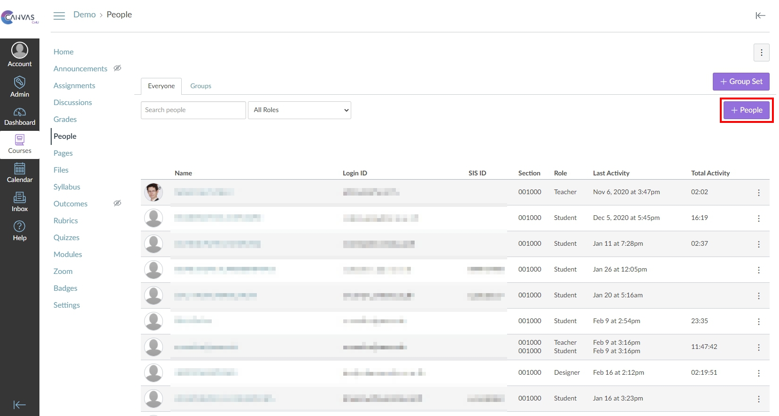Image resolution: width=779 pixels, height=416 pixels.
Task: Click the Canvas logo
Action: (x=19, y=18)
